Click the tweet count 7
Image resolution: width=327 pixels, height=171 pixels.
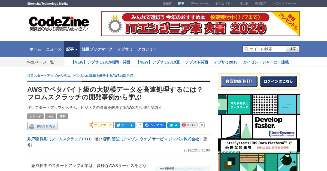140,125
